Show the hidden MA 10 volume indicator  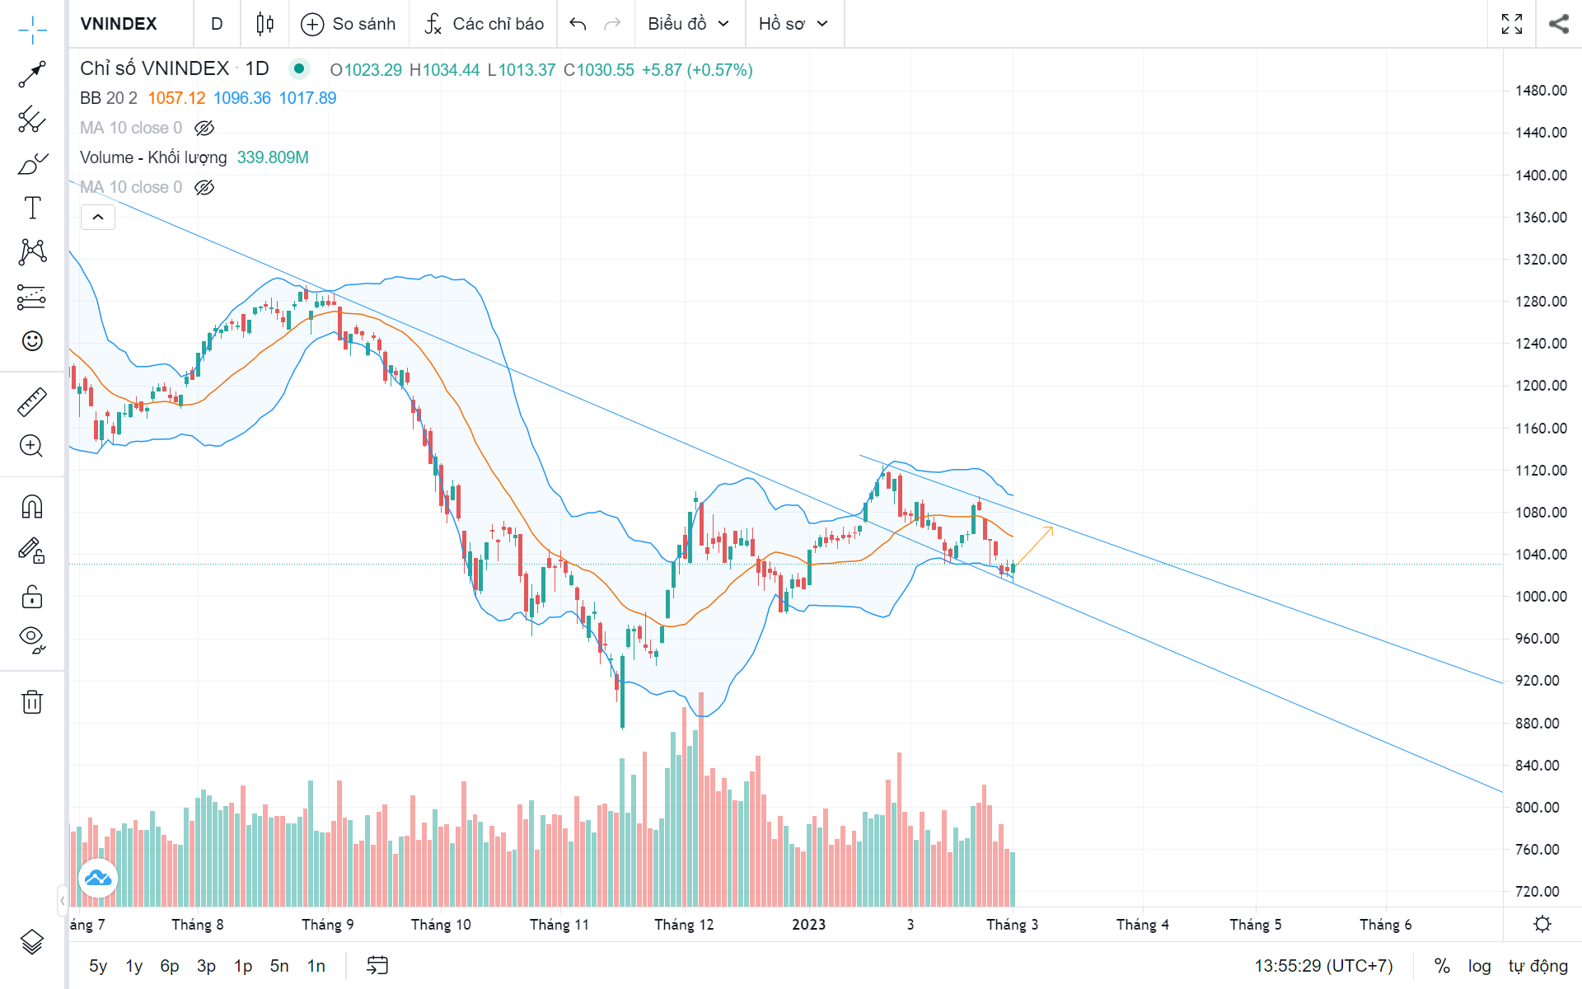point(204,187)
